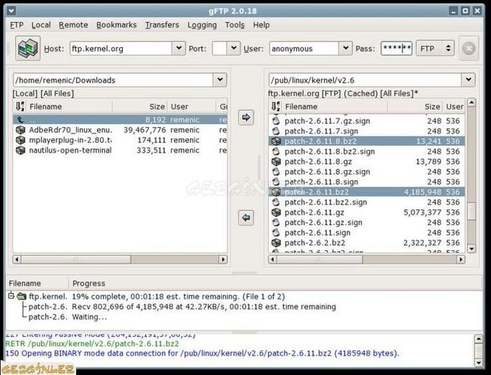Click log pane scroll up arrow

pos(478,338)
